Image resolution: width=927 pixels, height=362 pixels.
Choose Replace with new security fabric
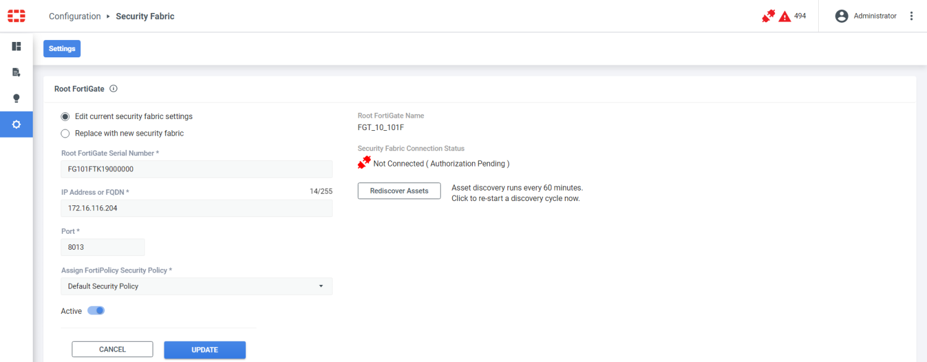point(65,133)
